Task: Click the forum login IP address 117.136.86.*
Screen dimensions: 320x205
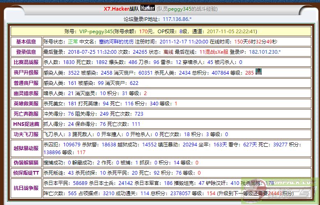Action: coord(177,19)
